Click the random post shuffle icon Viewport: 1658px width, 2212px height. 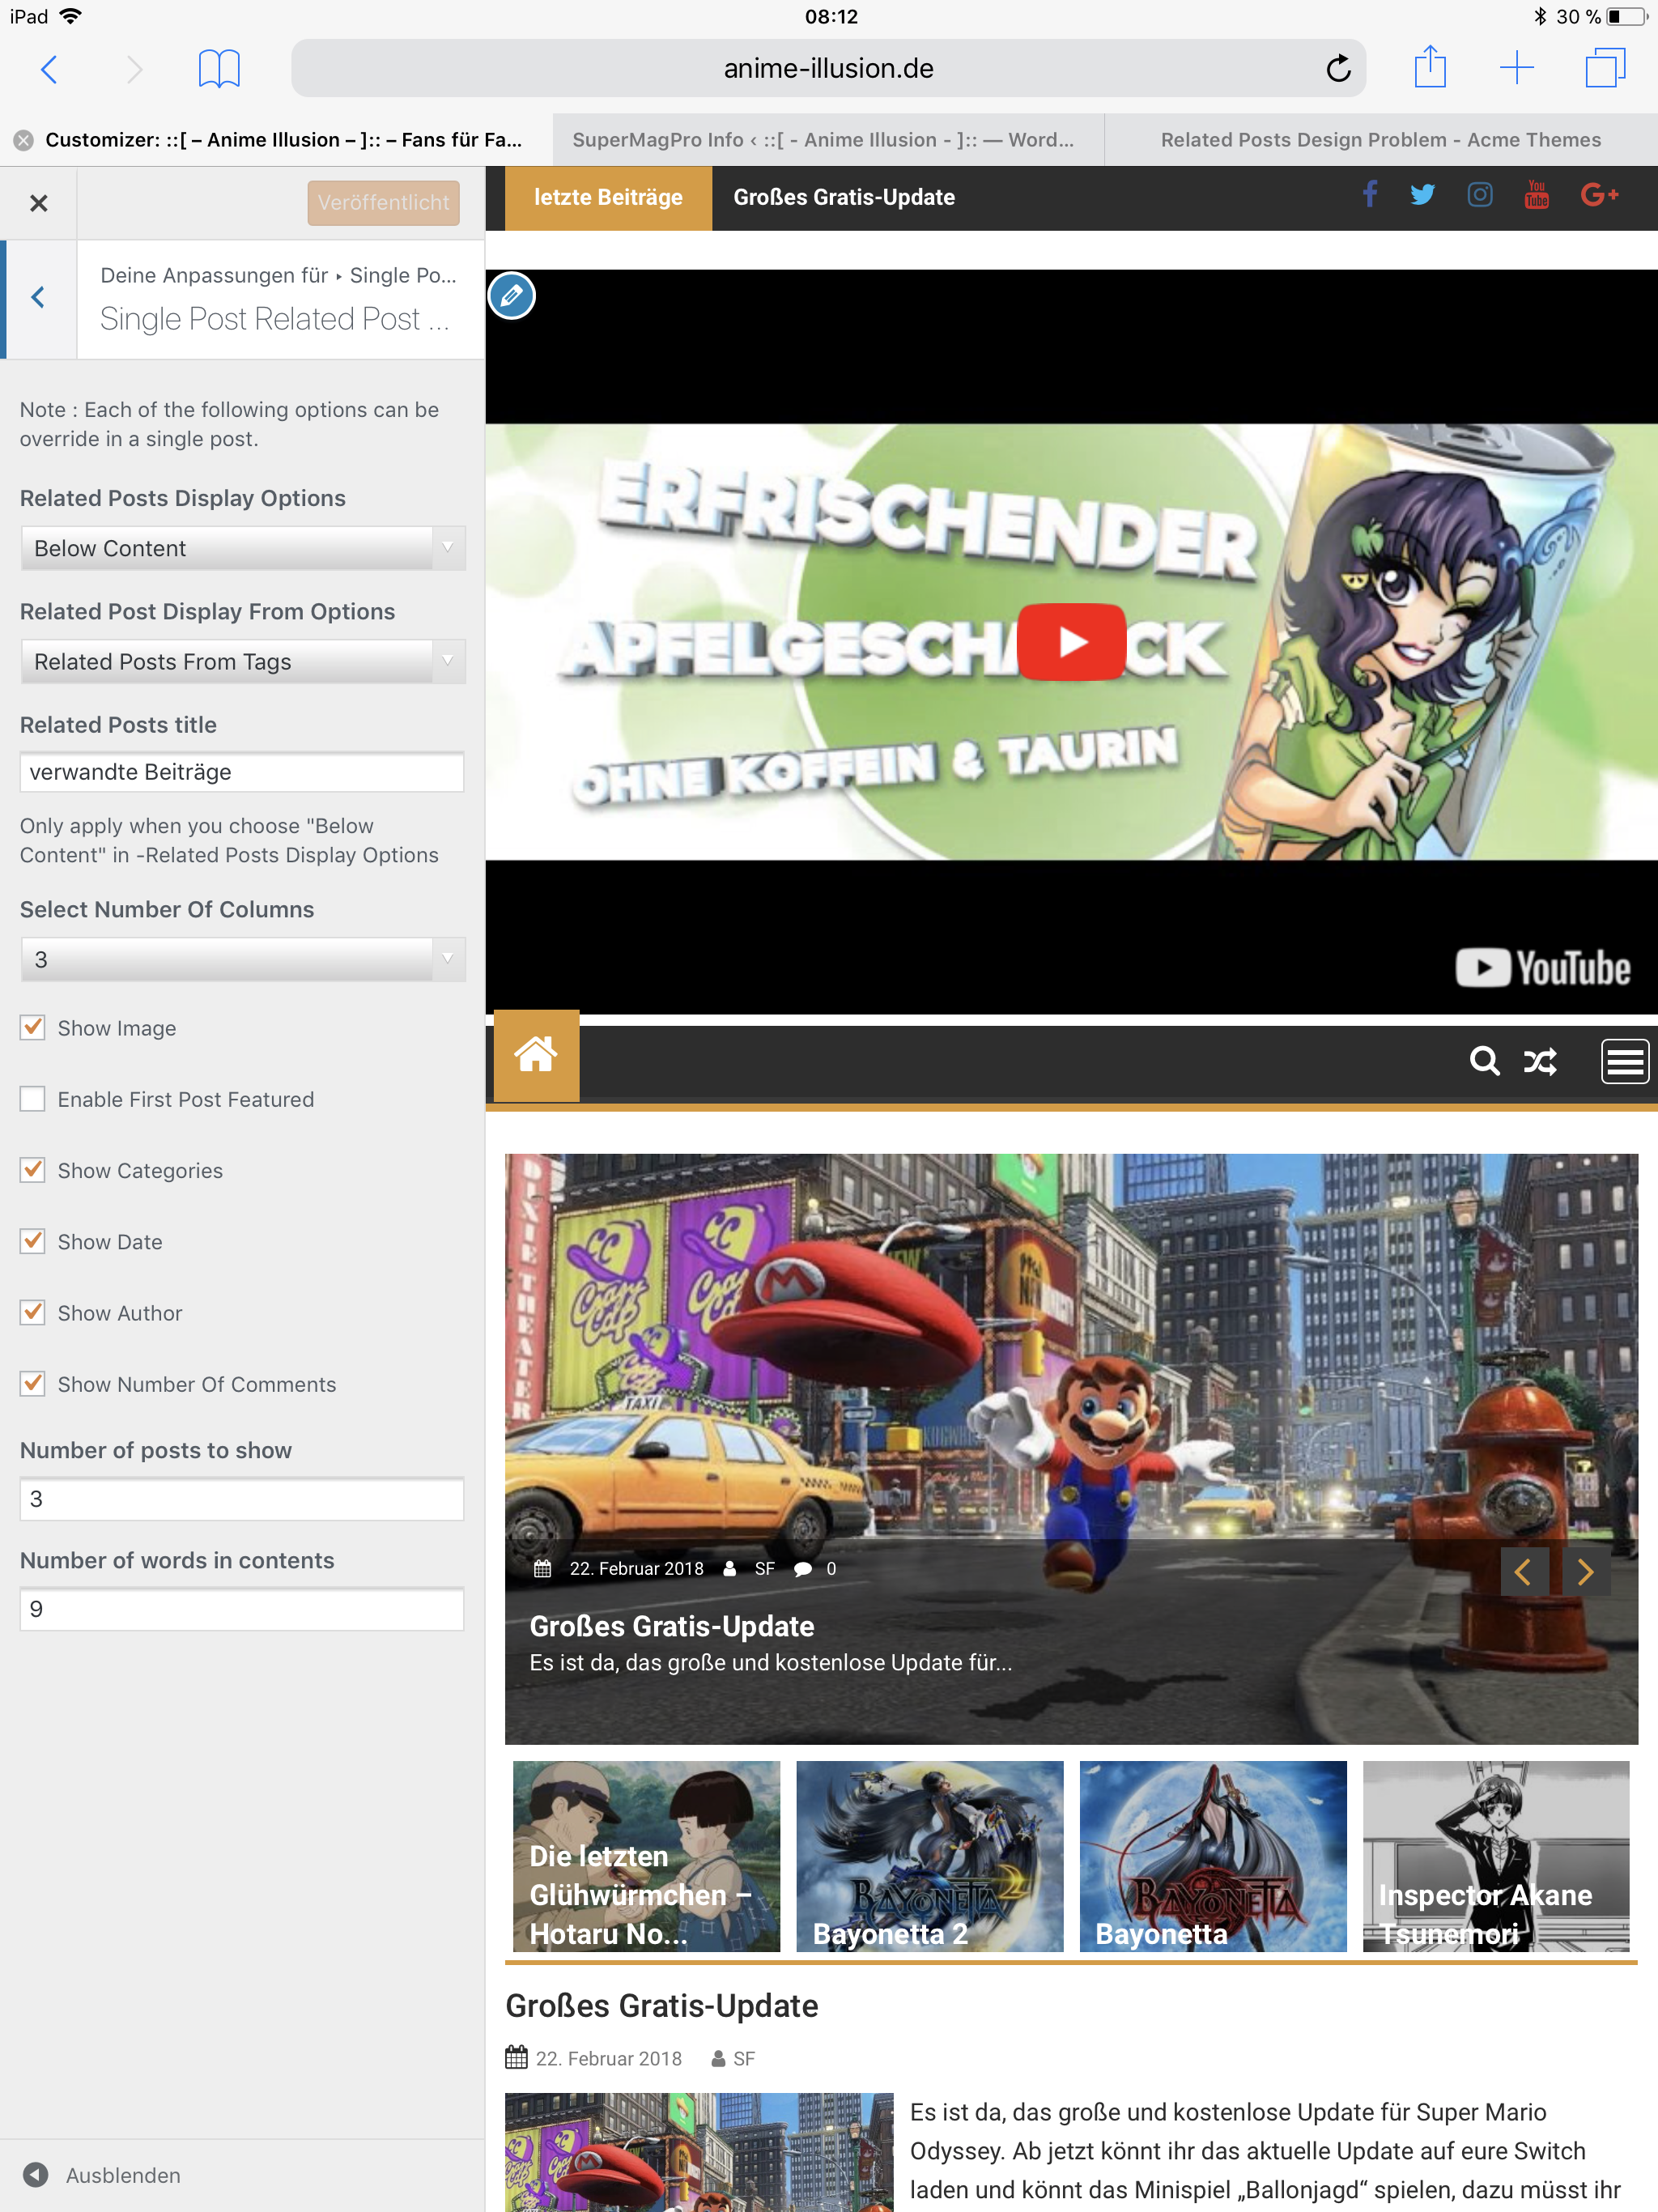pyautogui.click(x=1540, y=1061)
